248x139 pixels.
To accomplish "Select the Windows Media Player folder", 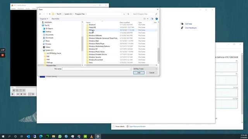I will [x=96, y=44].
